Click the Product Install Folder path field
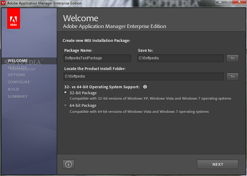 tap(144, 77)
